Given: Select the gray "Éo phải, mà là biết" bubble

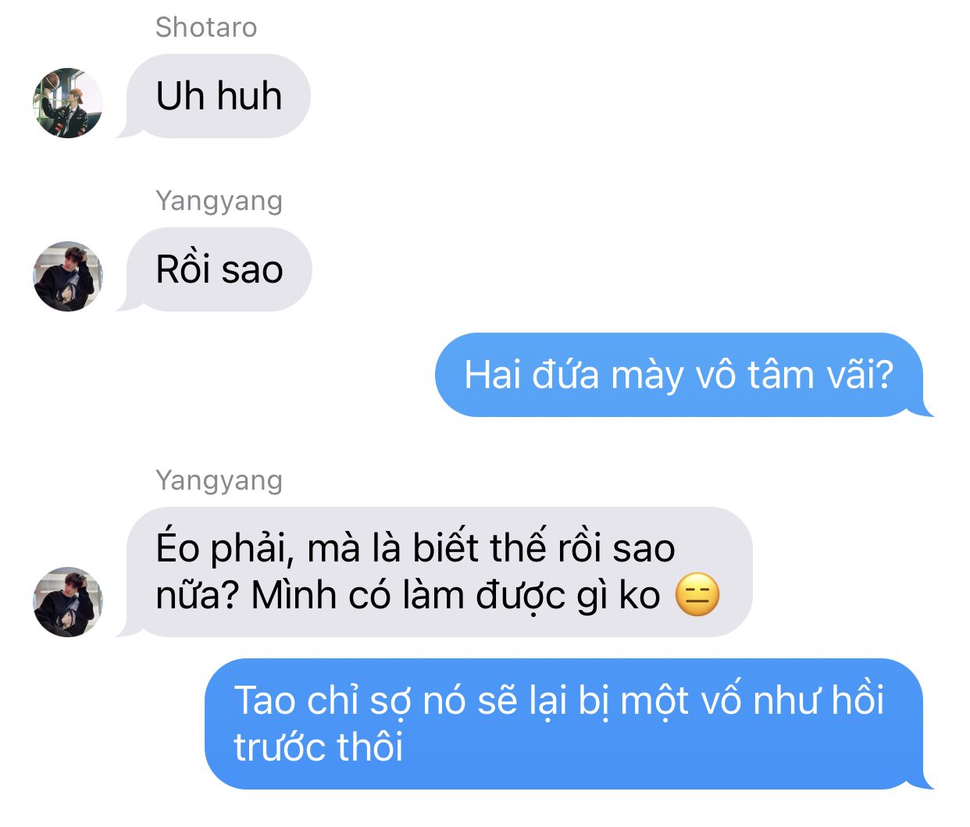Looking at the screenshot, I should 438,572.
